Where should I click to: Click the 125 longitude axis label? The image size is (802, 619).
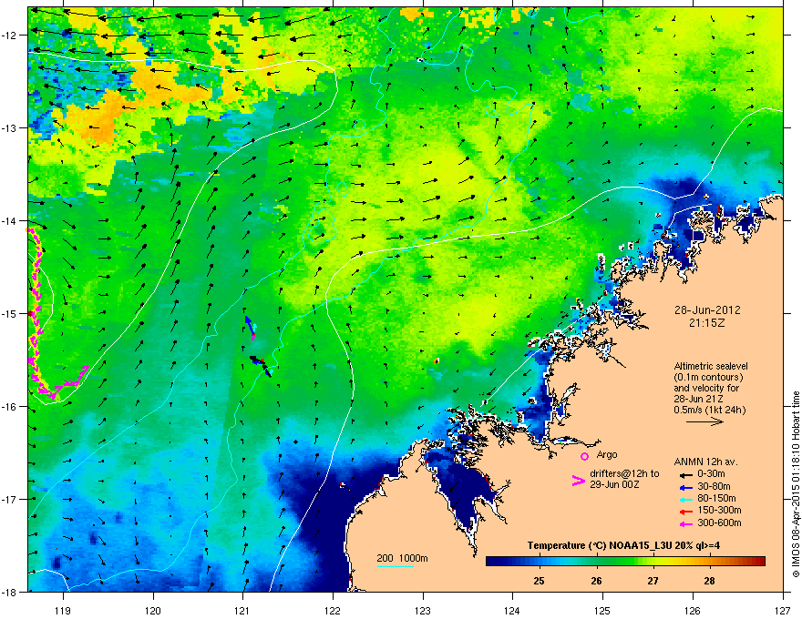pyautogui.click(x=602, y=610)
